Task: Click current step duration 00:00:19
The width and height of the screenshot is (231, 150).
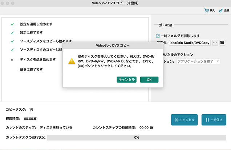Action: point(146,128)
